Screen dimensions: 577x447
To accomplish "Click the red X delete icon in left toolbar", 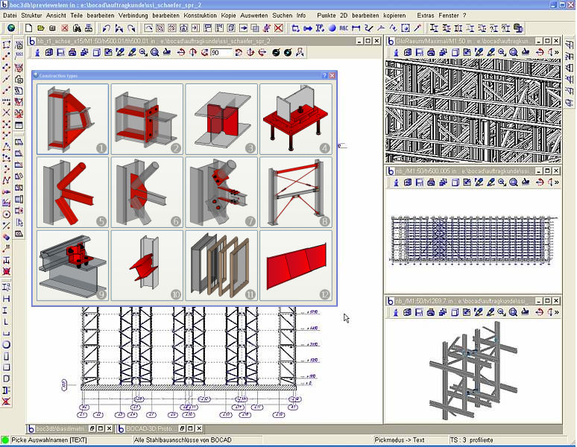I will (7, 113).
